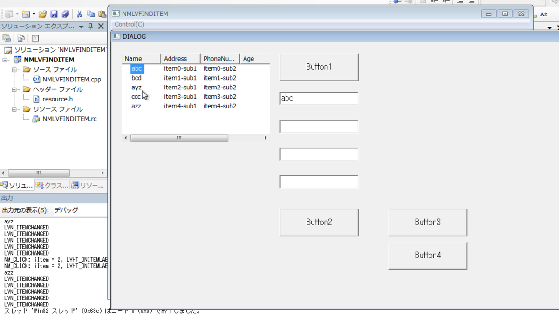Image resolution: width=559 pixels, height=317 pixels.
Task: Click the PhoneNu... column header
Action: pyautogui.click(x=220, y=59)
